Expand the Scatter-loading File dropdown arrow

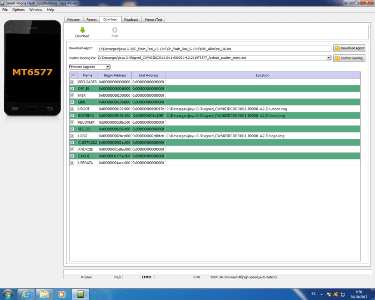pyautogui.click(x=328, y=57)
